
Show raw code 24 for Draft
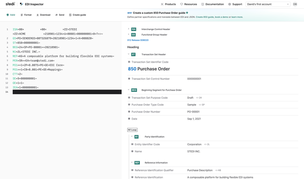click(x=199, y=98)
